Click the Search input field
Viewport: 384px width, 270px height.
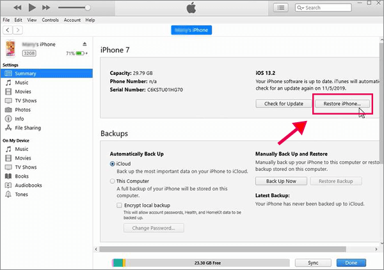(x=323, y=8)
